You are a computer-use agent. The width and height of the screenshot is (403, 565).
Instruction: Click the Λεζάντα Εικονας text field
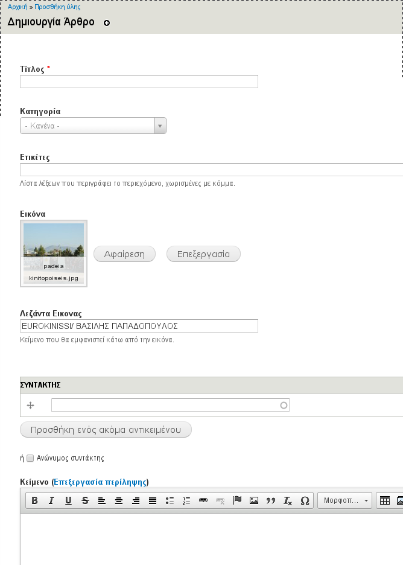click(x=139, y=326)
